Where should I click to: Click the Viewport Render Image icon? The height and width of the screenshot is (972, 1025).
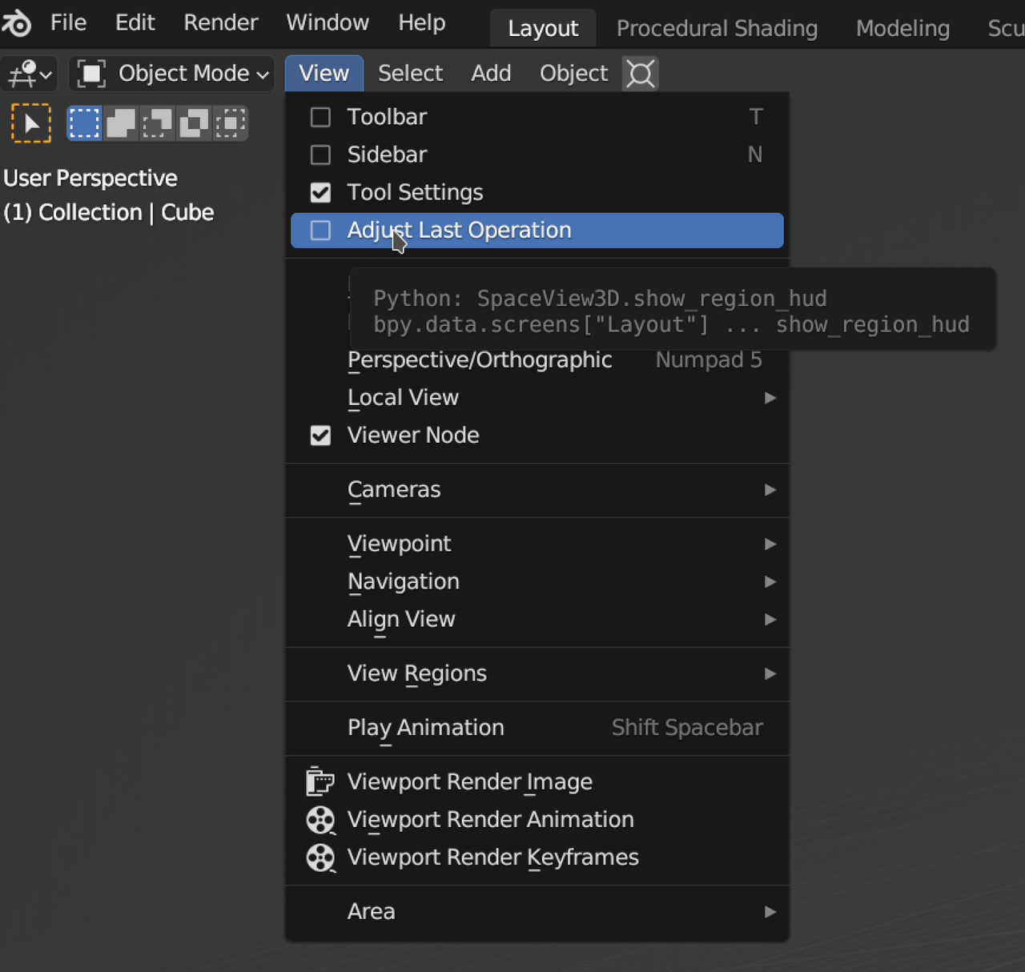point(320,781)
